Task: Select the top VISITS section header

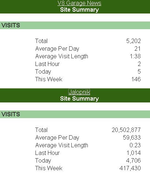Action: click(75, 25)
